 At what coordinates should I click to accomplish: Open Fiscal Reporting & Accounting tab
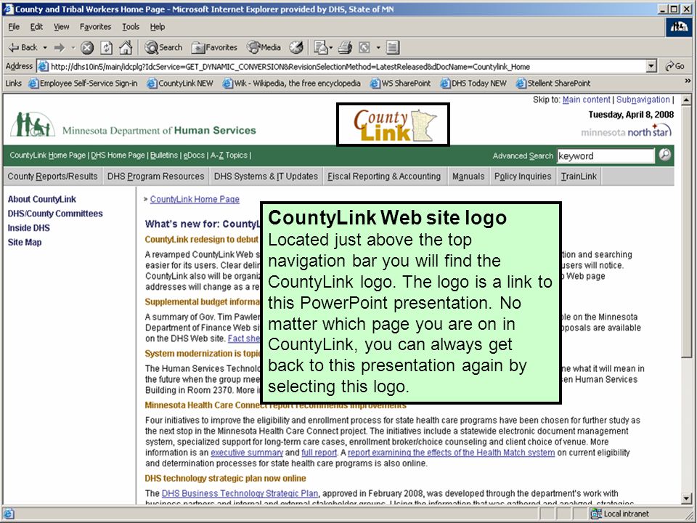coord(384,177)
